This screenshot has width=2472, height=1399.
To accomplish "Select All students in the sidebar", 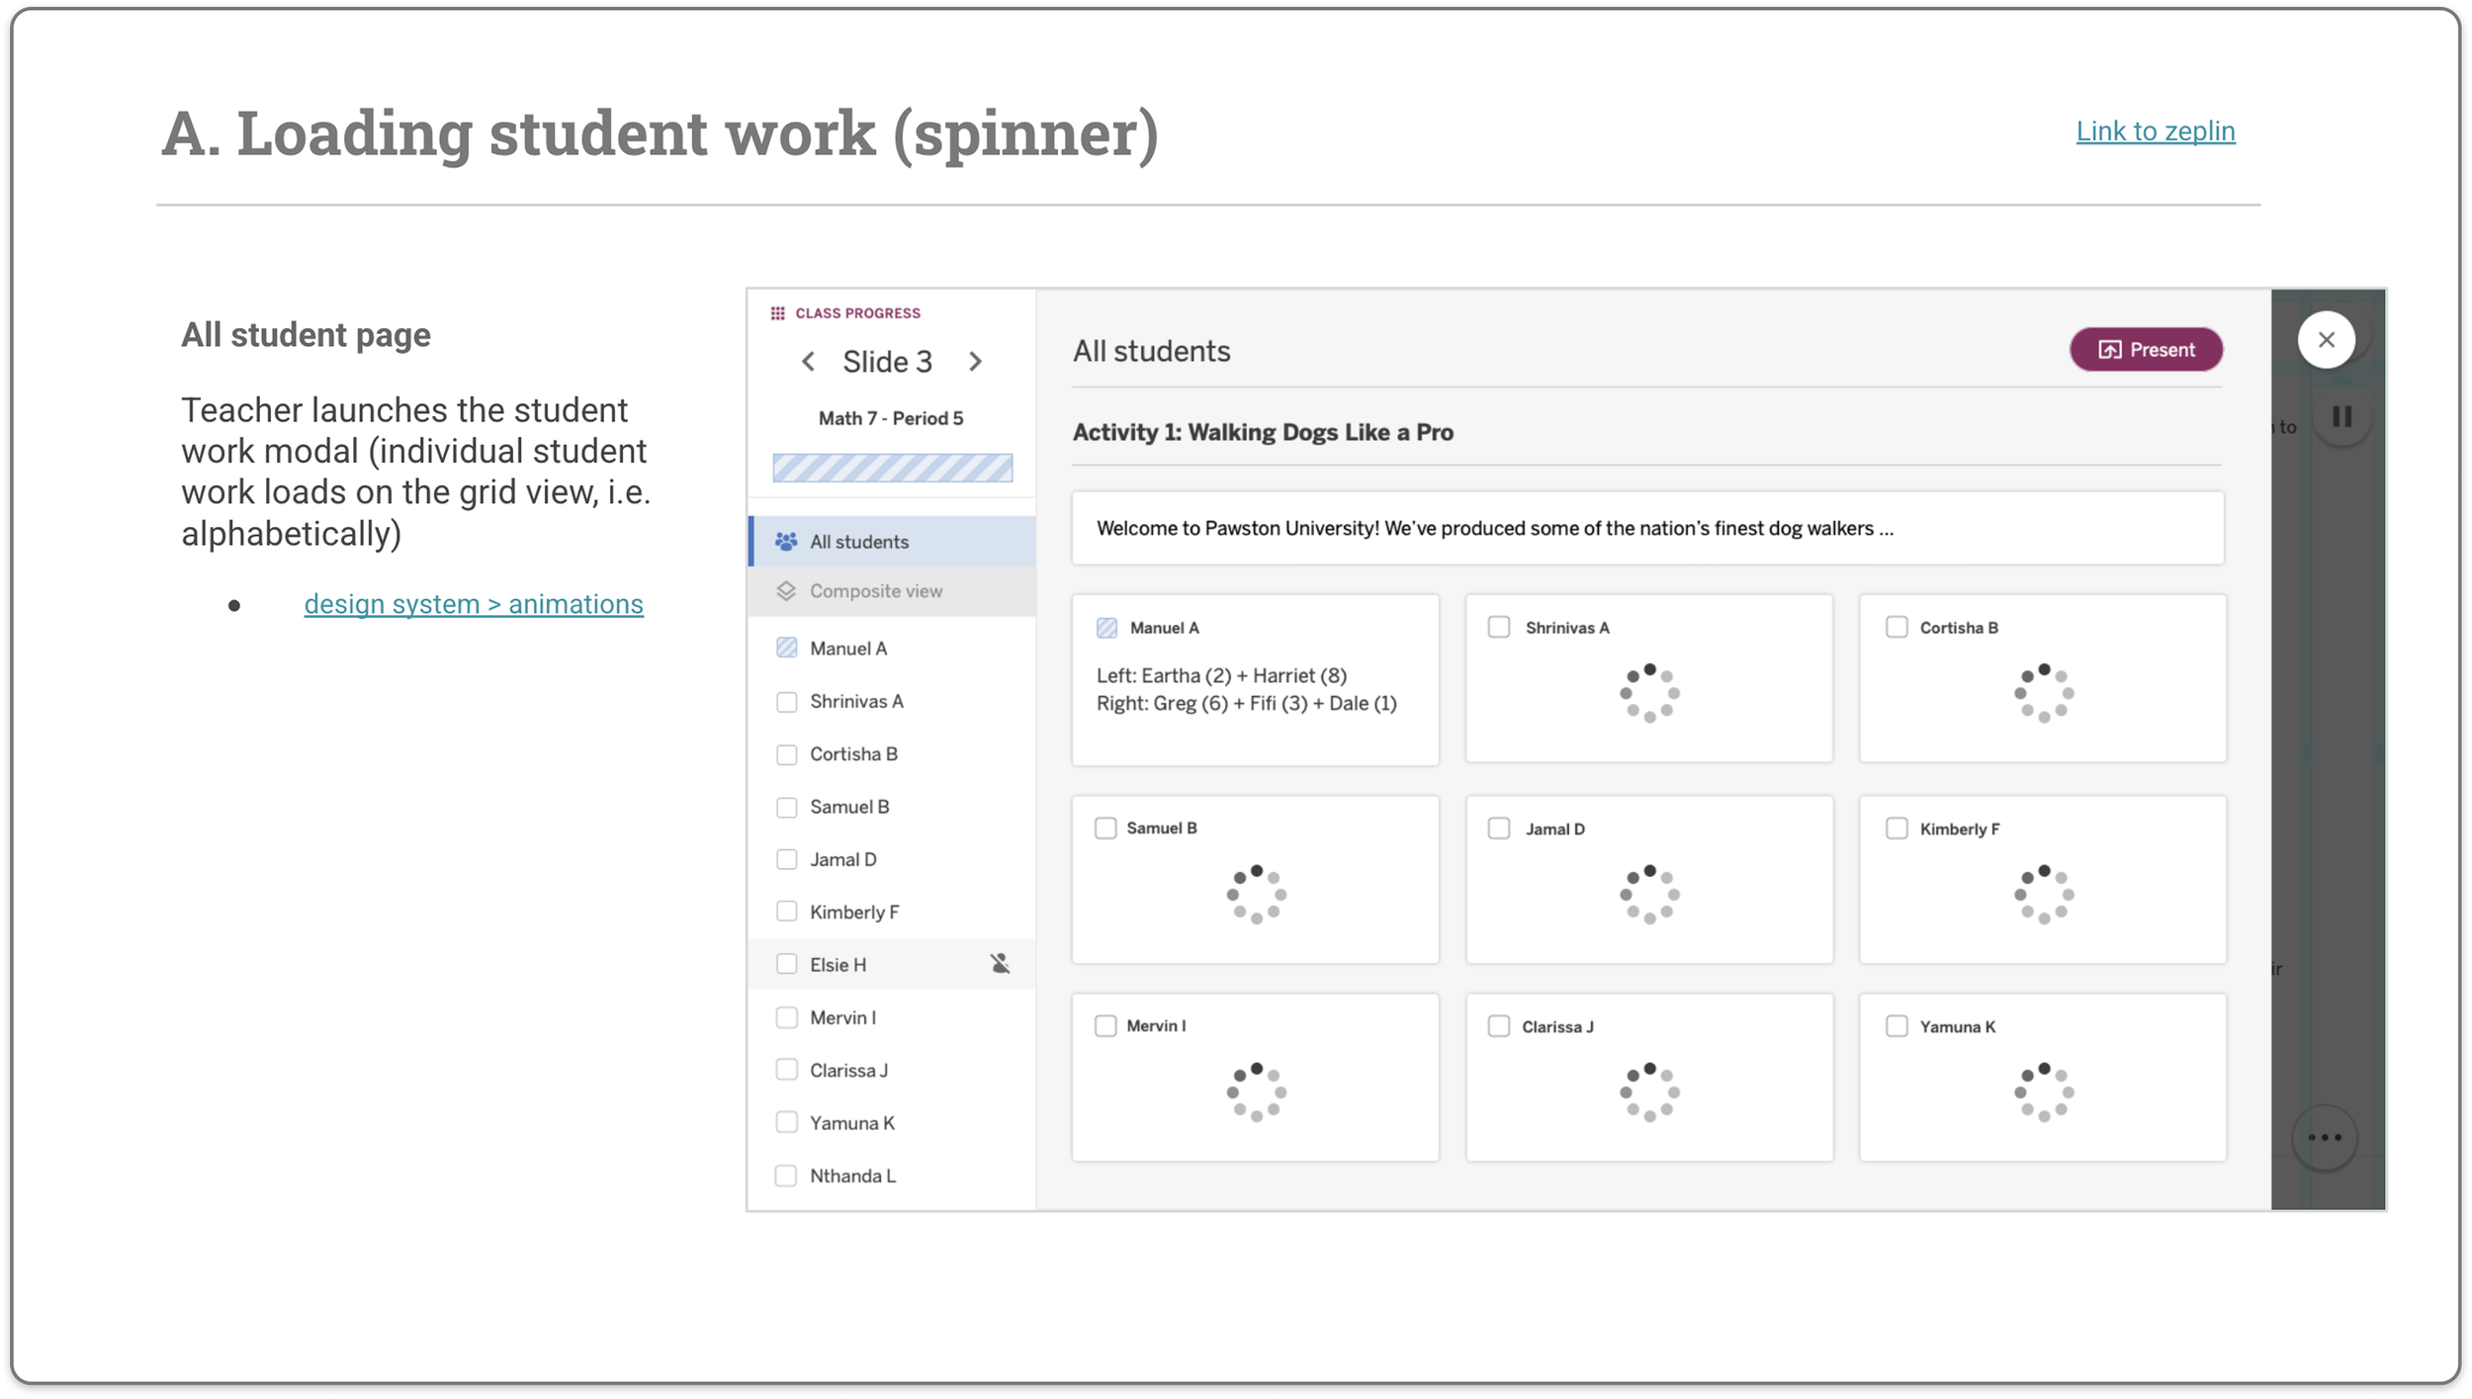I will pos(893,542).
